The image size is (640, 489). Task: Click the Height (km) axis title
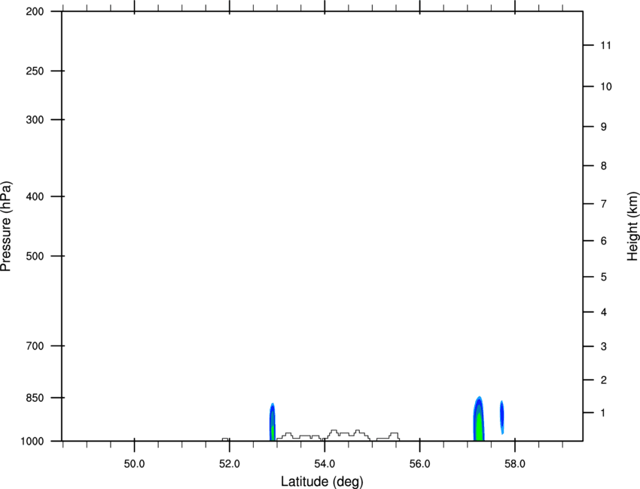(x=633, y=226)
